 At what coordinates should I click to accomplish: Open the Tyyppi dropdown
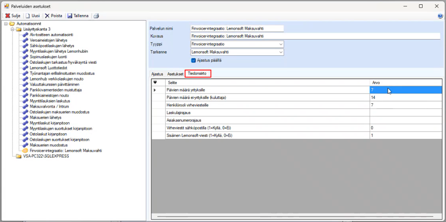(281, 44)
